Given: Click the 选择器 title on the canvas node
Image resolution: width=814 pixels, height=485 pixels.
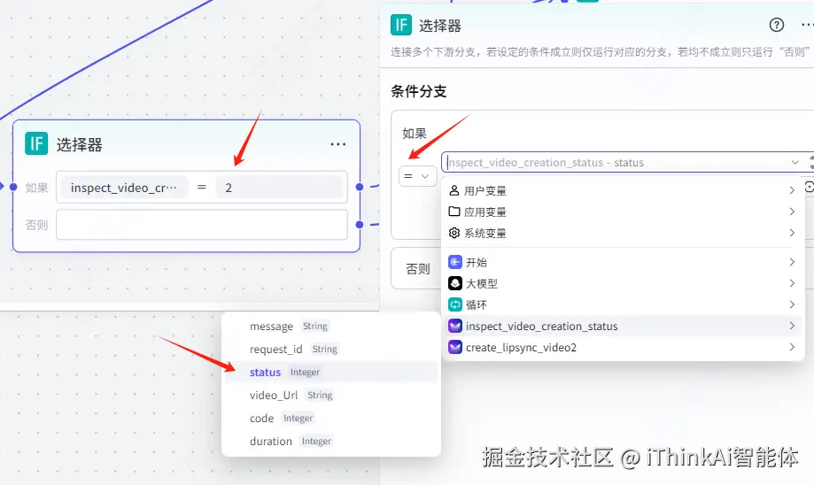Looking at the screenshot, I should pos(79,145).
